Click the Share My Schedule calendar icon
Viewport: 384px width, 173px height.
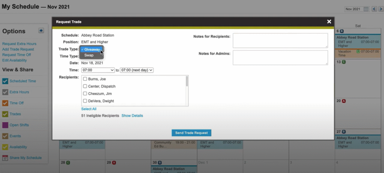5,158
